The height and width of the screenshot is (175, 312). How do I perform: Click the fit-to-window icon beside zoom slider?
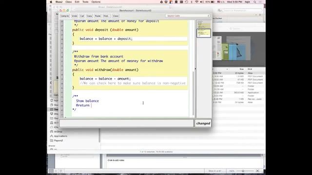pos(257,171)
